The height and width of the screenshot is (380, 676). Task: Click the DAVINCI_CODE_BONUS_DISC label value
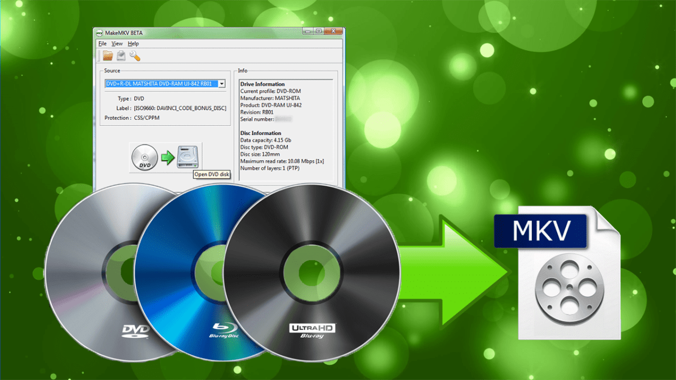[180, 108]
